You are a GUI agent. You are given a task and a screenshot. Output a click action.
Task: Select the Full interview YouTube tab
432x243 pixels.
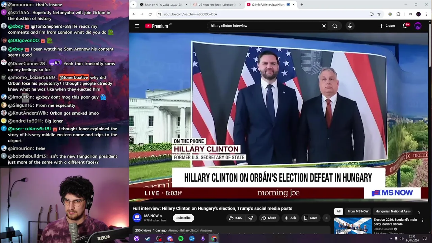pyautogui.click(x=265, y=4)
